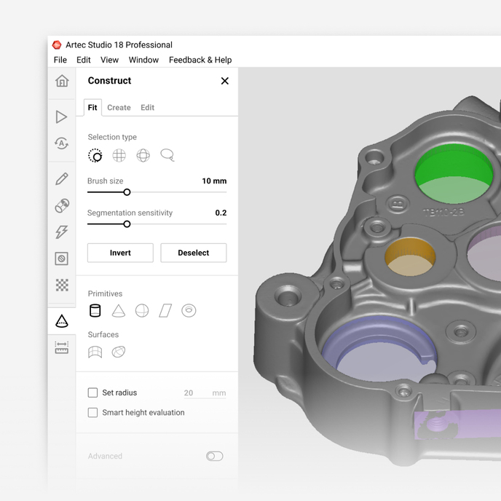Click the 'Primitives' section label
This screenshot has height=501, width=501.
coord(105,293)
